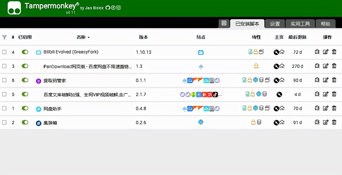Screen dimensions: 342x175
Task: Edit the 爬取码管家 script with pencil icon
Action: 325,80
